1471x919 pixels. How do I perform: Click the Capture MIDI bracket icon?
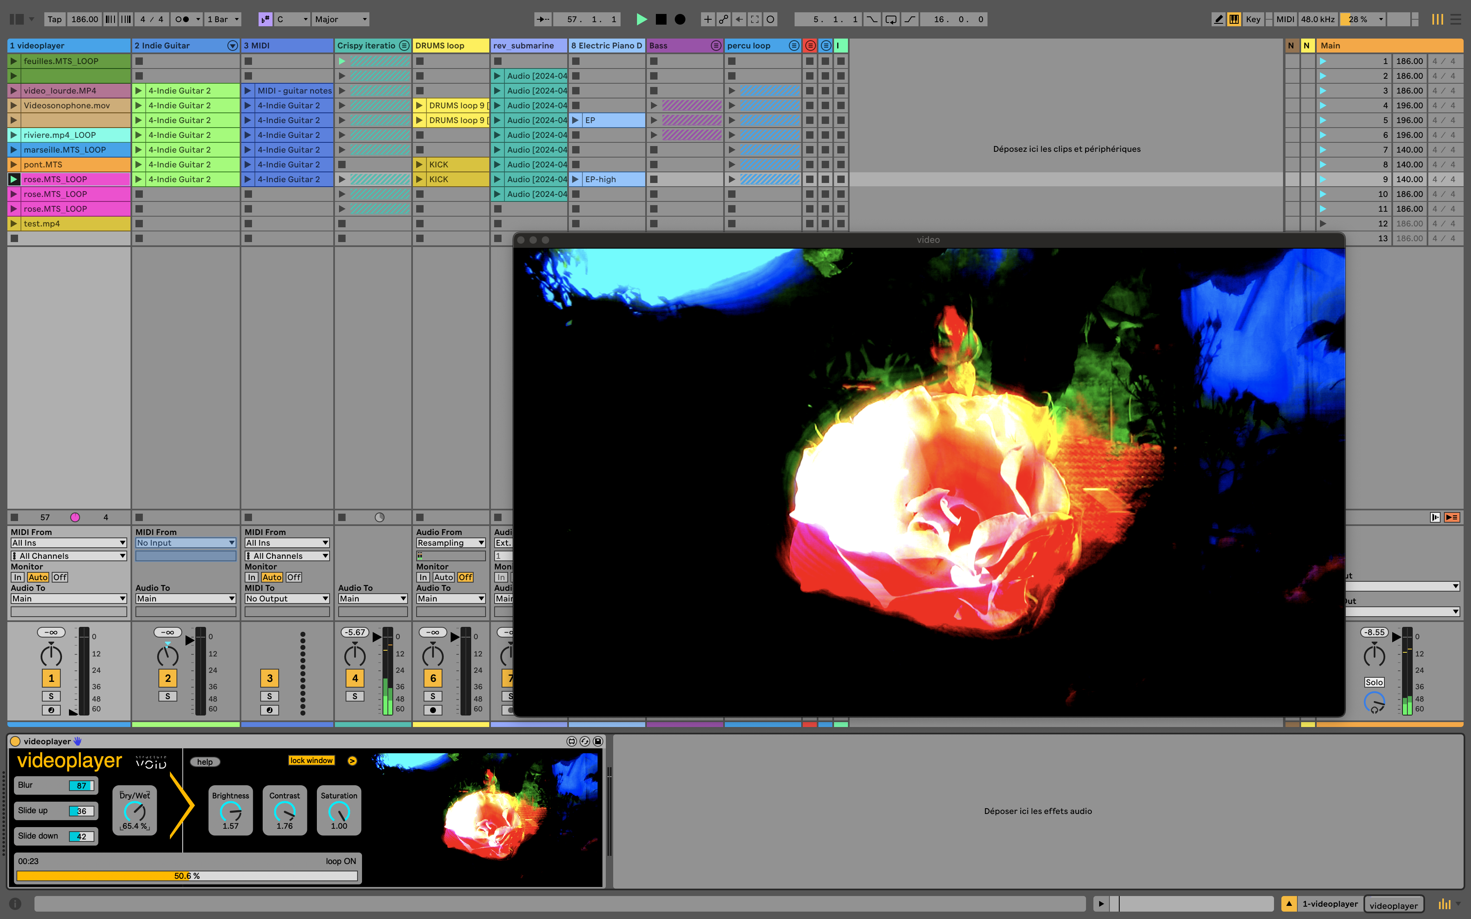tap(754, 19)
